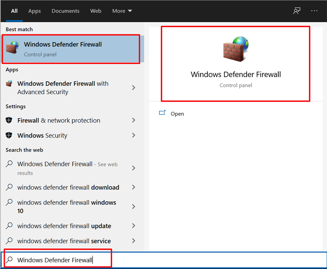Image resolution: width=327 pixels, height=269 pixels.
Task: Expand firewall update suggestion chevron
Action: [134, 226]
